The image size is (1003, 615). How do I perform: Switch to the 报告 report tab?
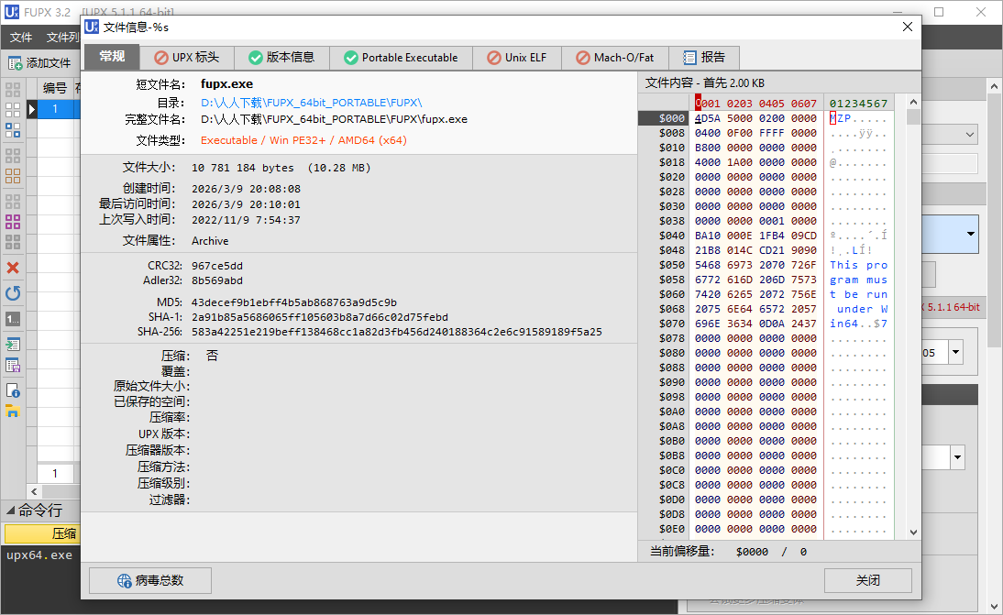click(x=704, y=57)
